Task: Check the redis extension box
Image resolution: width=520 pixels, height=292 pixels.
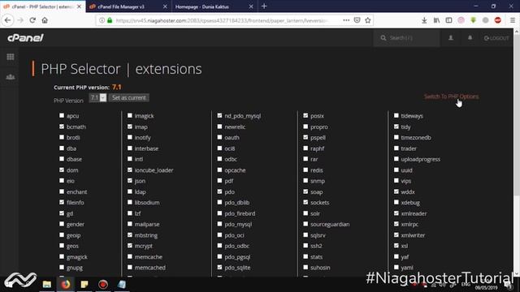Action: pos(305,170)
